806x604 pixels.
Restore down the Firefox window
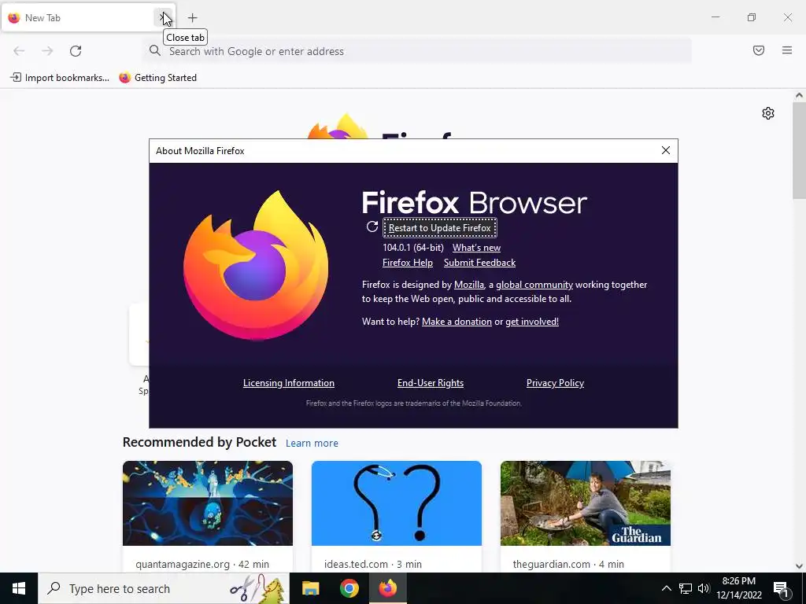pyautogui.click(x=751, y=17)
